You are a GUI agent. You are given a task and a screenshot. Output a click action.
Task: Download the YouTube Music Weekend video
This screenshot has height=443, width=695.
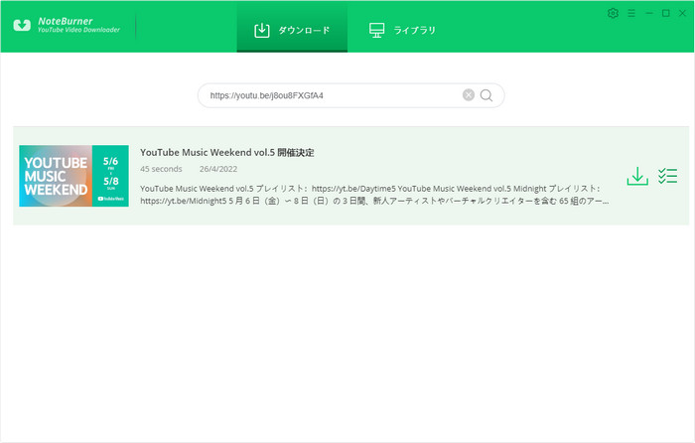pyautogui.click(x=637, y=176)
